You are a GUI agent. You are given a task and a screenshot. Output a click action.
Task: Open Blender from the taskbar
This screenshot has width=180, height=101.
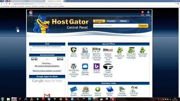click(x=61, y=99)
